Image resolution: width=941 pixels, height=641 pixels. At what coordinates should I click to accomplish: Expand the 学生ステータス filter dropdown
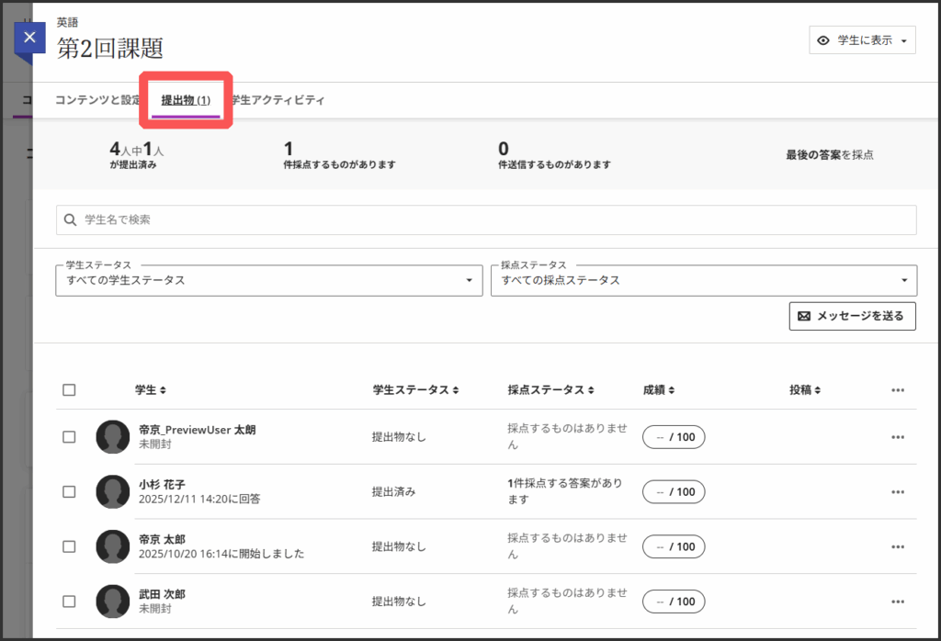[x=268, y=280]
